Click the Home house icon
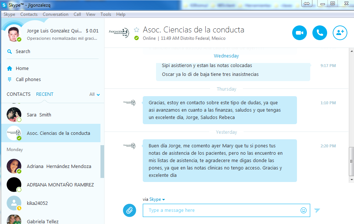The image size is (354, 224). 10,68
